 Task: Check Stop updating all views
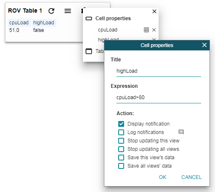pyautogui.click(x=121, y=149)
